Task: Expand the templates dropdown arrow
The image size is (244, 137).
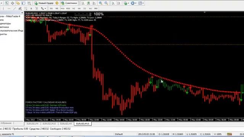Action: pos(143,3)
